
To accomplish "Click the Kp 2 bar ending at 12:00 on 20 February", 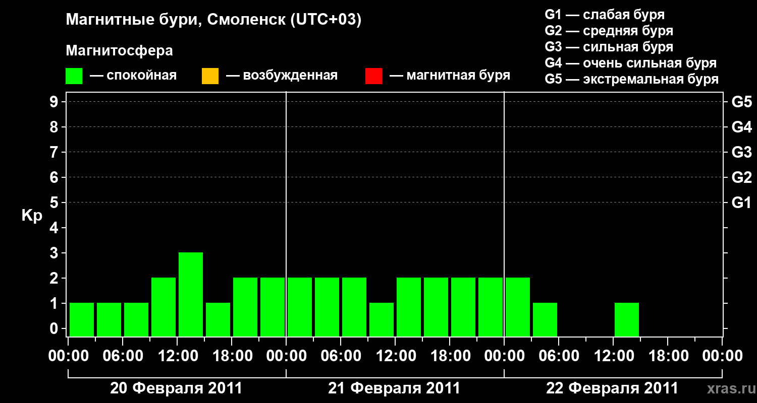I will click(164, 307).
